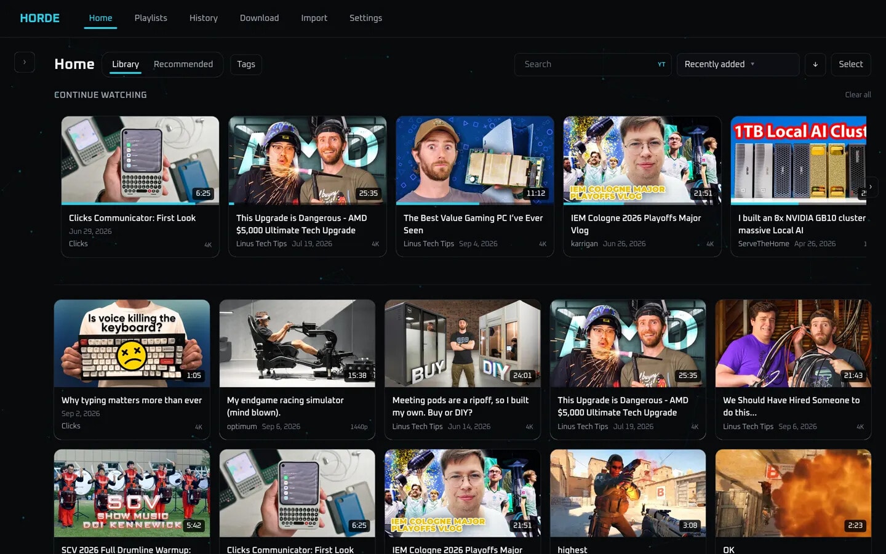
Task: Click the Jun 14, 2026 date on Meeting pods
Action: (469, 427)
